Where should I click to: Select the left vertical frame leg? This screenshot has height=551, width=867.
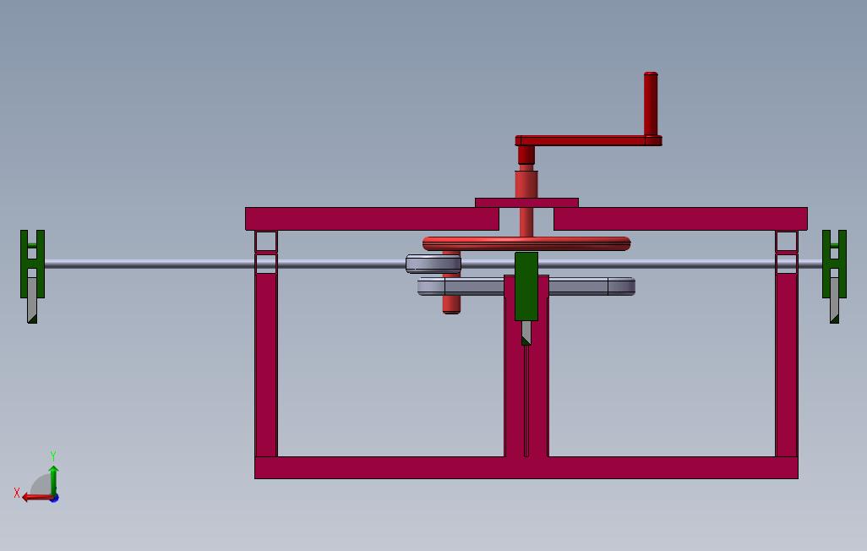tap(266, 365)
